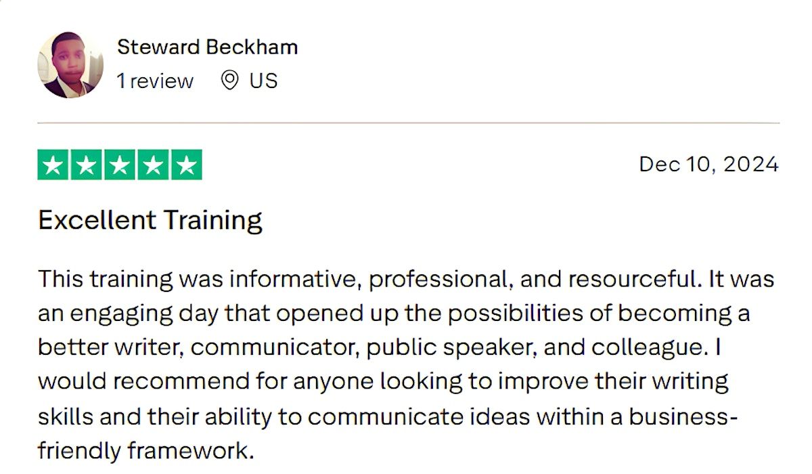The height and width of the screenshot is (474, 812).
Task: Click the second green rating star
Action: click(87, 165)
